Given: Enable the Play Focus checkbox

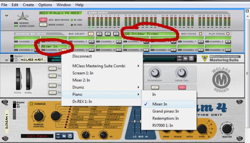Looking at the screenshot, I should tap(228, 34).
